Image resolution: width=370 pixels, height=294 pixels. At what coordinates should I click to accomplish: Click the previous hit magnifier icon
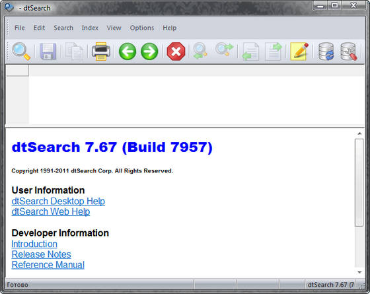200,51
